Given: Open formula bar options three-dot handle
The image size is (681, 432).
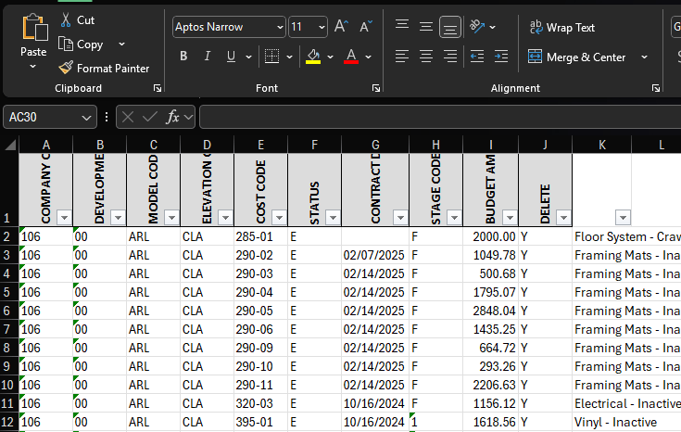Looking at the screenshot, I should (x=107, y=117).
